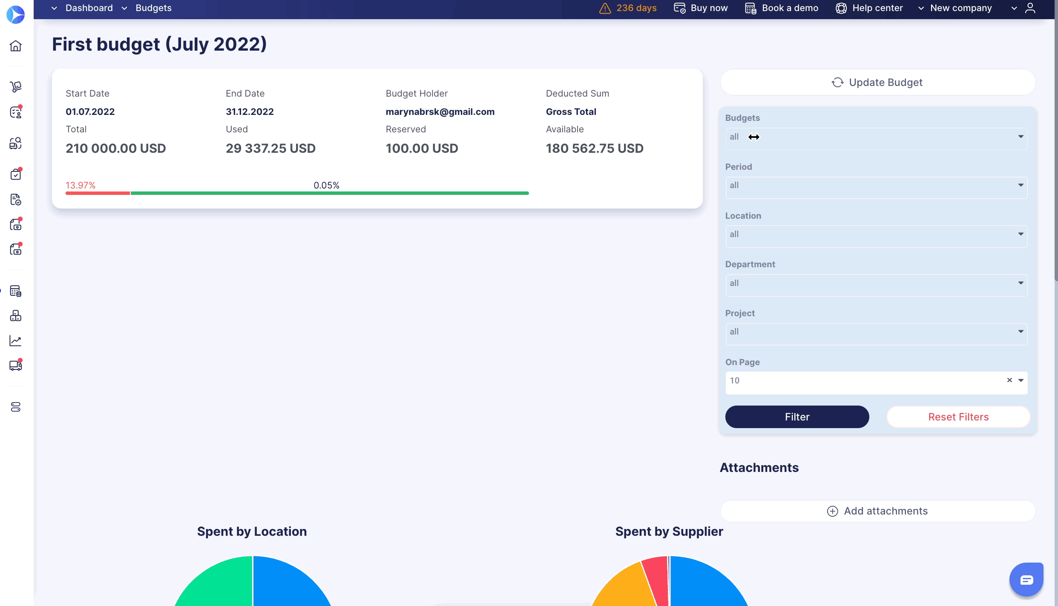
Task: Click the 236 days trial notice
Action: [636, 8]
